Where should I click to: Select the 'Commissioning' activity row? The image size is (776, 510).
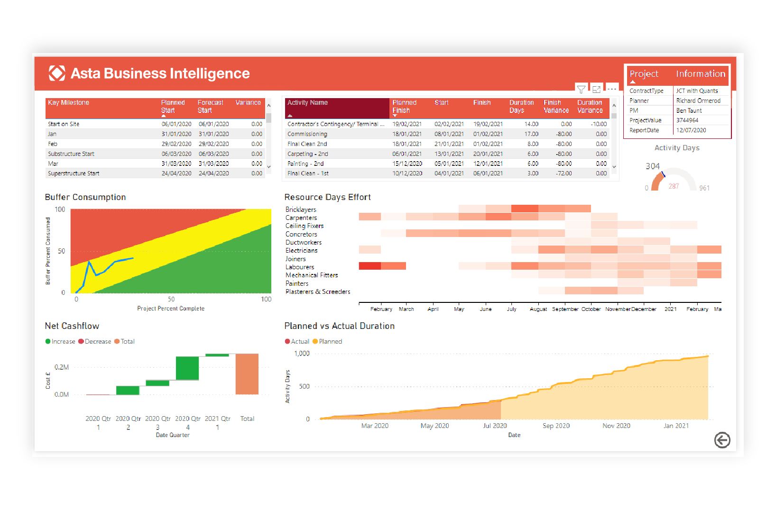coord(447,134)
